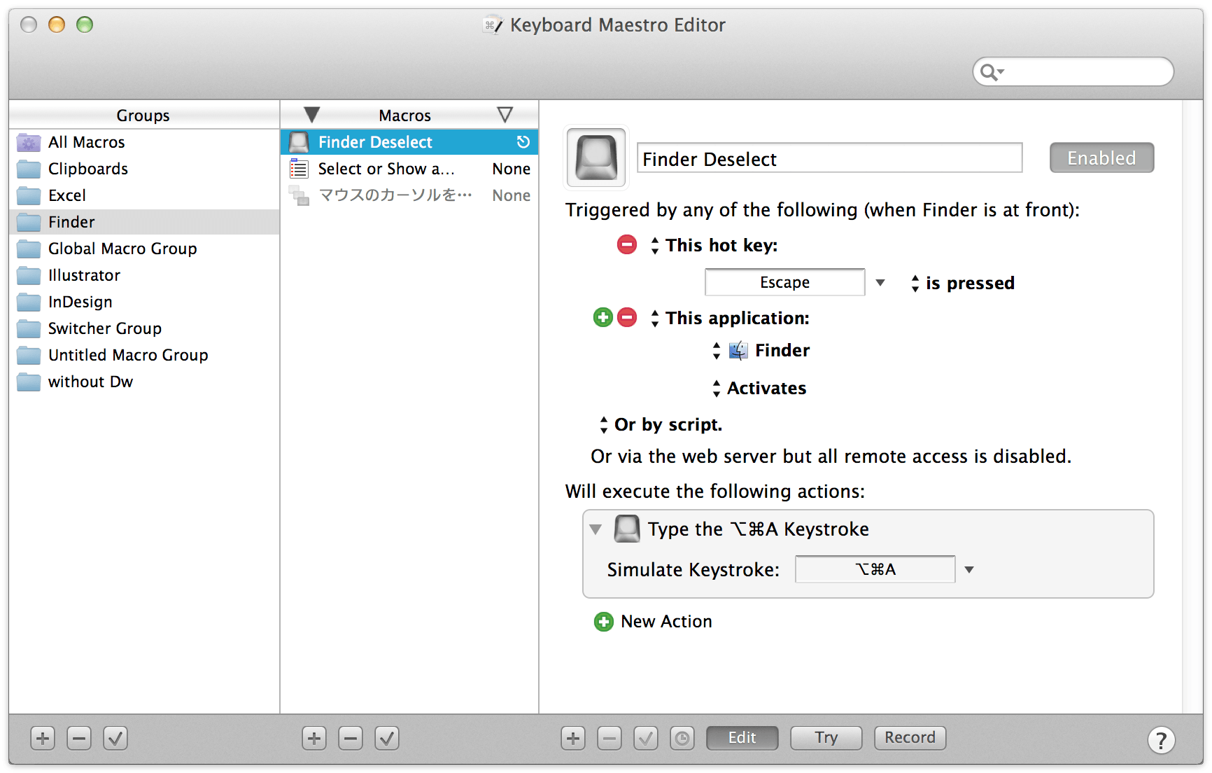Screen dimensions: 1212x773
Task: Click the Simulate Keystroke ⌥⌘A field
Action: [x=875, y=569]
